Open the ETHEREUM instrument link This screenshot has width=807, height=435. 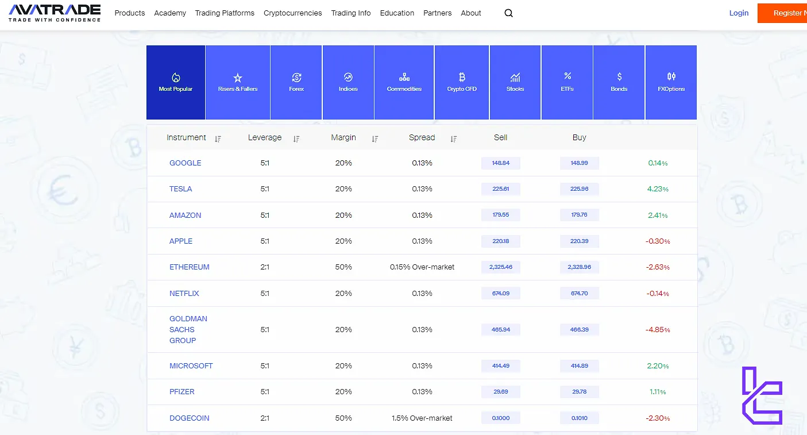(x=190, y=267)
